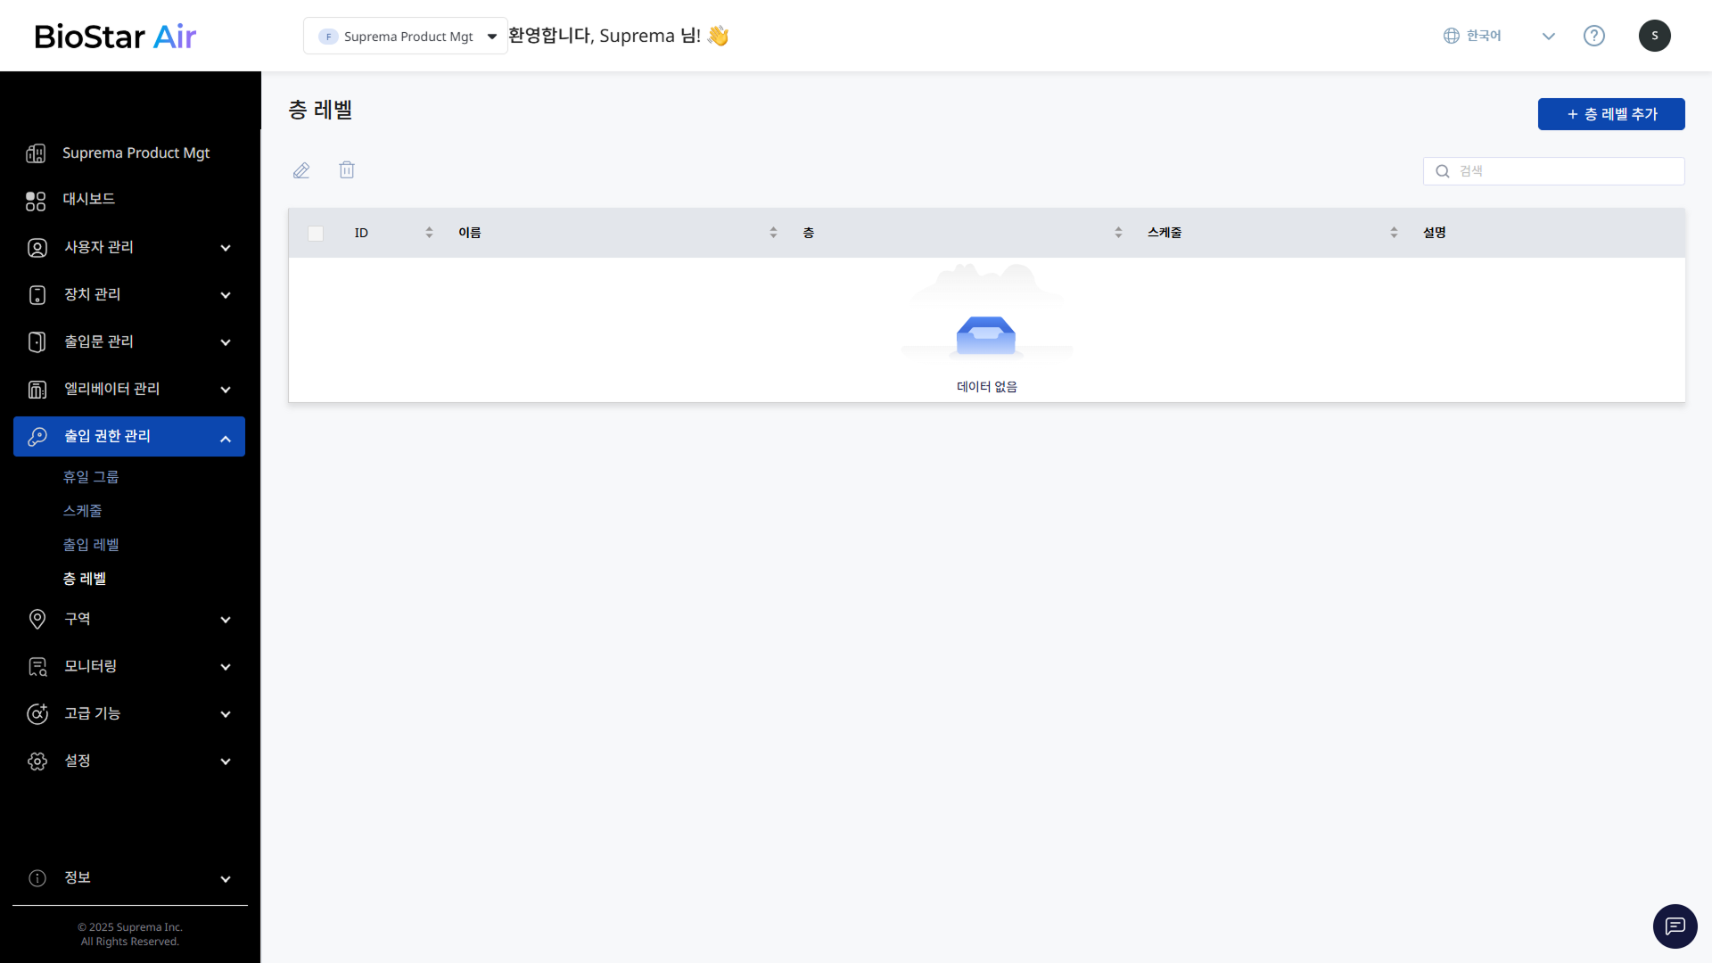This screenshot has height=963, width=1712.
Task: Click the pencil edit icon in toolbar
Action: 301,170
